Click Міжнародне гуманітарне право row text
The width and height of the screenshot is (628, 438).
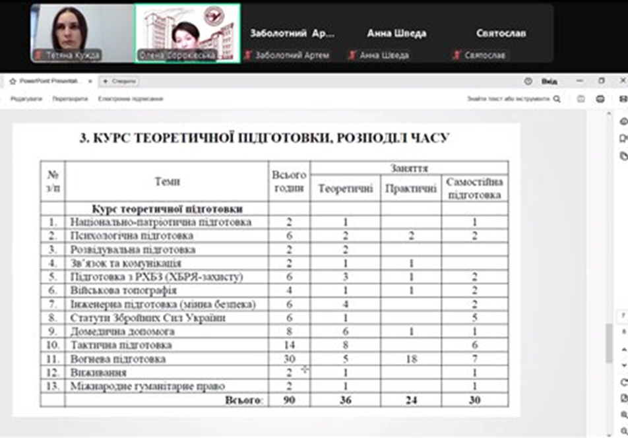(147, 386)
